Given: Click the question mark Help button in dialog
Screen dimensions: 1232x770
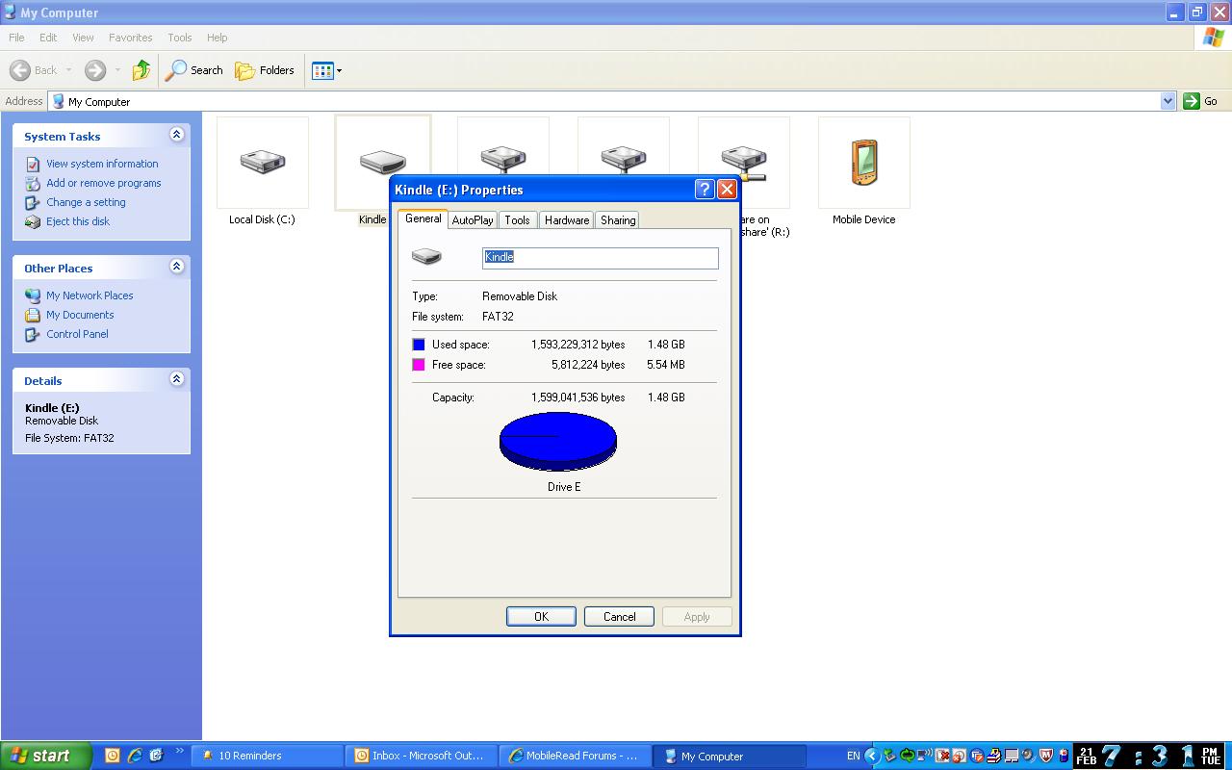Looking at the screenshot, I should [x=705, y=190].
